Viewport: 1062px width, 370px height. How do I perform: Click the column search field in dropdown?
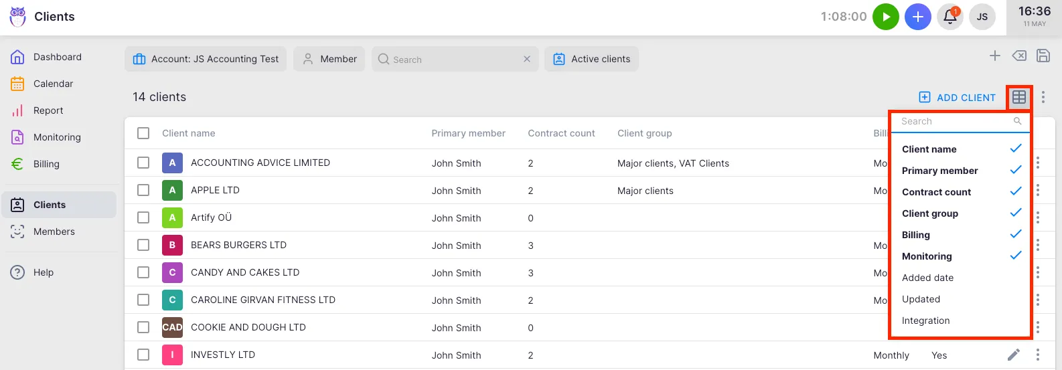[954, 122]
